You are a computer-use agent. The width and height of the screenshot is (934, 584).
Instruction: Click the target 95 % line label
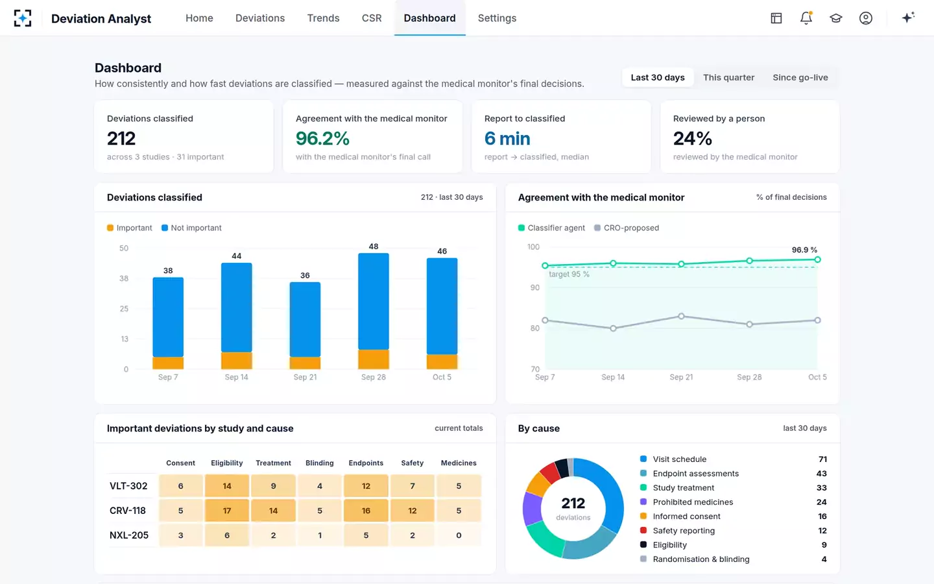click(x=569, y=274)
